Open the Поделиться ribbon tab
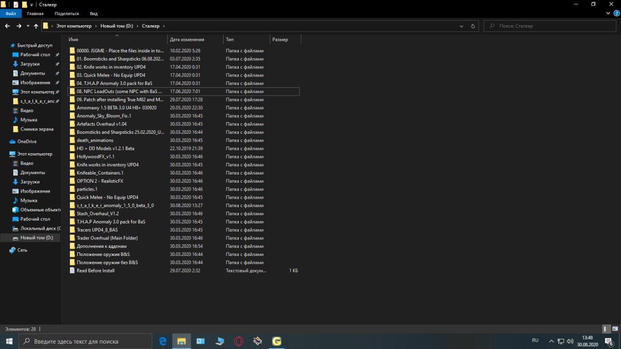The width and height of the screenshot is (621, 349). (66, 14)
